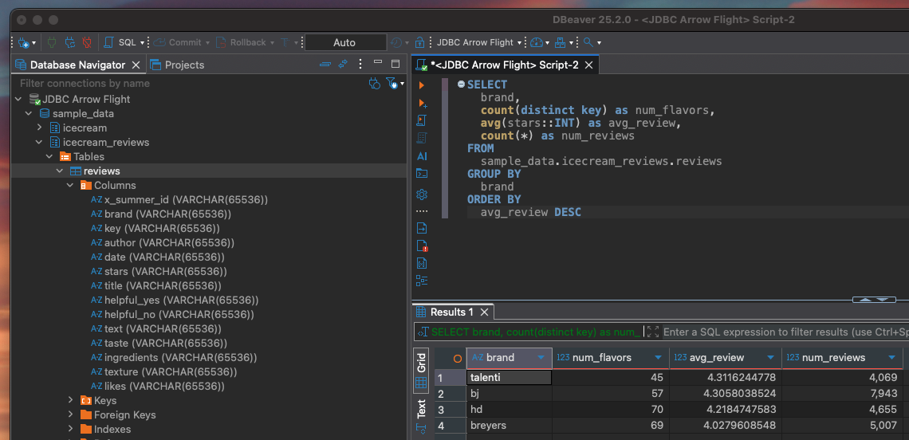Collapse the Tables folder node
Viewport: 909px width, 440px height.
[x=50, y=156]
